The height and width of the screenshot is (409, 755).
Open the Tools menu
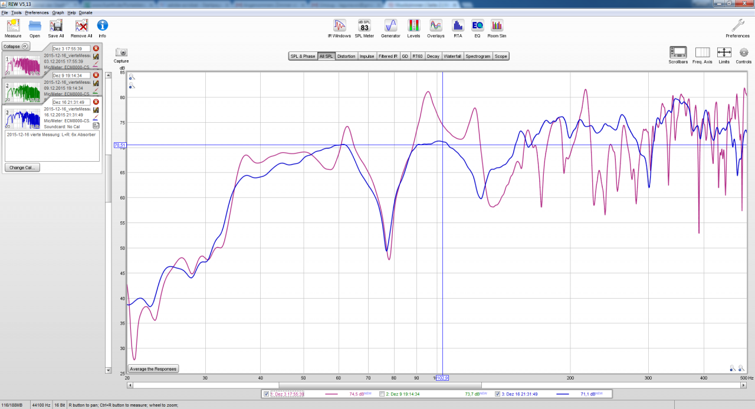point(17,12)
